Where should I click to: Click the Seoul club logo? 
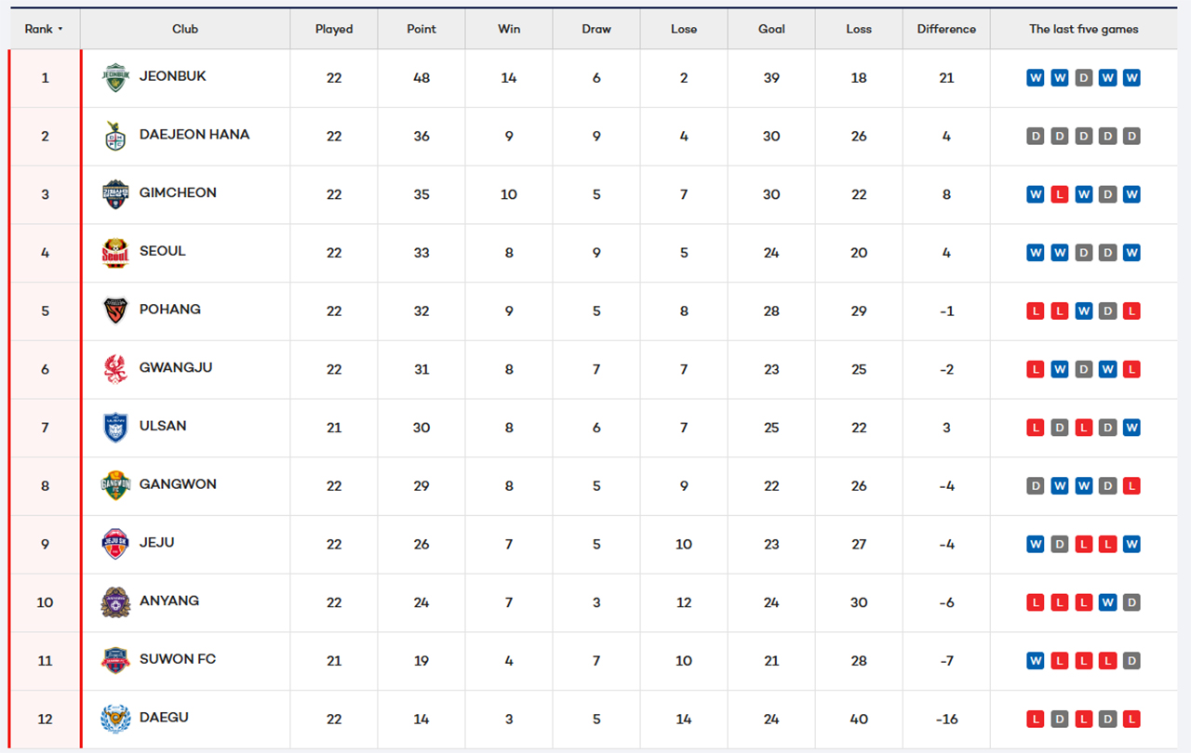click(115, 253)
